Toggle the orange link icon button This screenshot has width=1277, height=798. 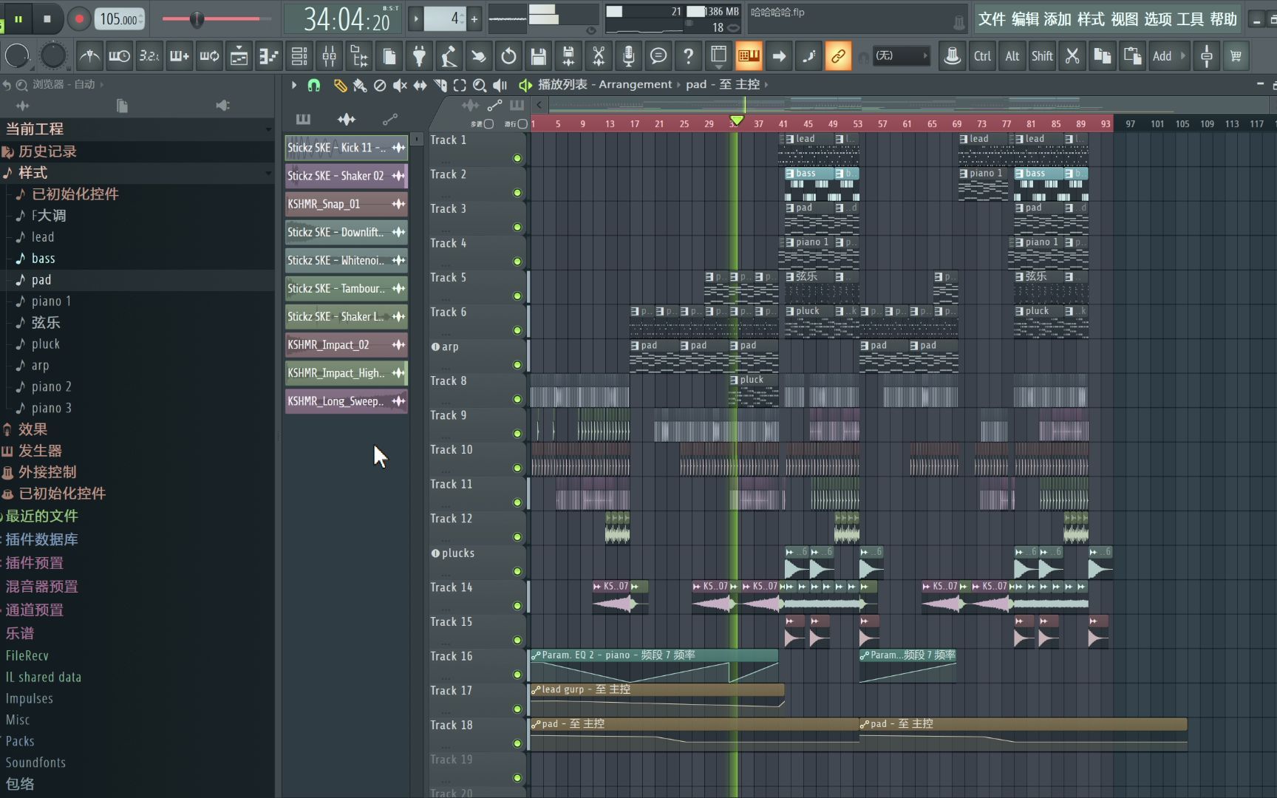click(x=838, y=56)
